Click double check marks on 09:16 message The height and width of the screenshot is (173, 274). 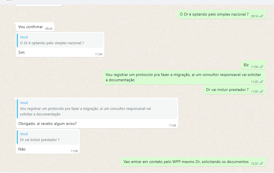261,16
